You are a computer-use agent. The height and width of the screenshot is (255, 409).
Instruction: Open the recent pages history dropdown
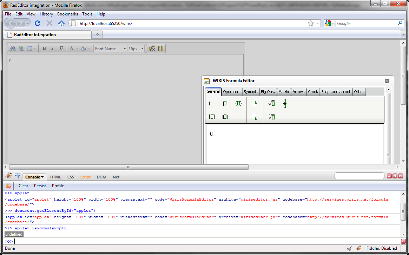(x=28, y=24)
